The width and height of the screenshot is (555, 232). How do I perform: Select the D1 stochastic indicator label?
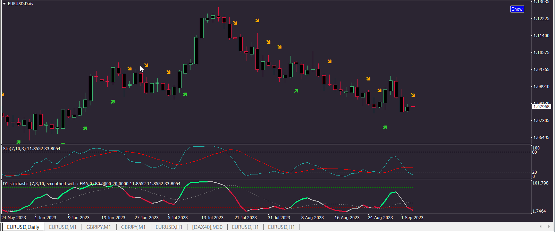pyautogui.click(x=92, y=184)
